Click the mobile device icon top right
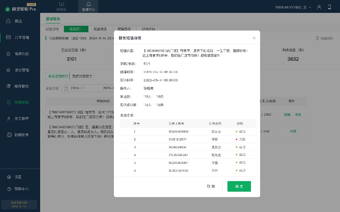340x212 pixels. click(x=329, y=6)
